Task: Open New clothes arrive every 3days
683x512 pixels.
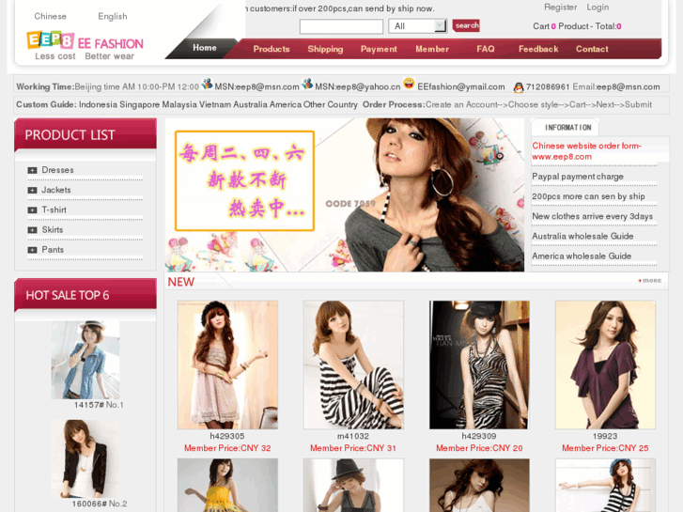Action: 592,217
